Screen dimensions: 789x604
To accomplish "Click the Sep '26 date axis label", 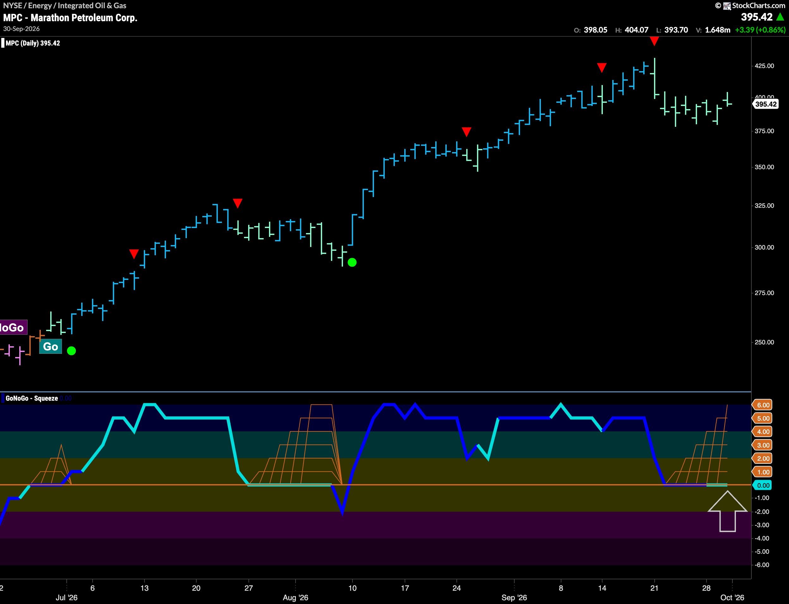I will (x=514, y=598).
